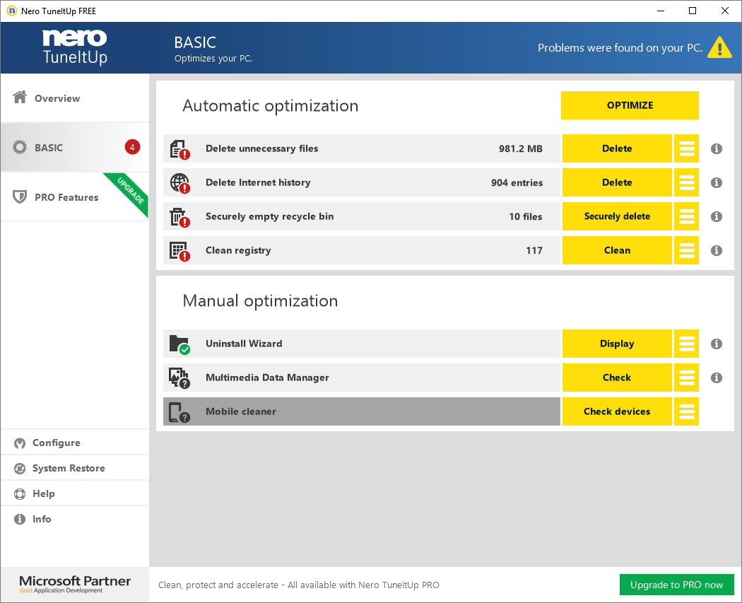
Task: Click the yellow warning triangle icon
Action: click(719, 47)
